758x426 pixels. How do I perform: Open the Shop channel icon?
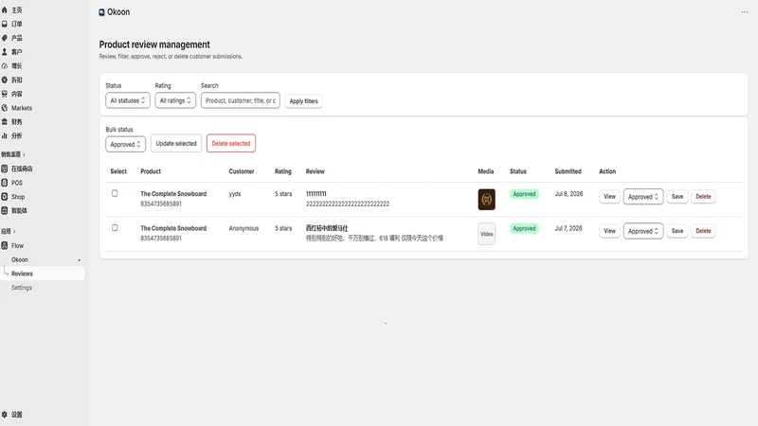(x=5, y=197)
